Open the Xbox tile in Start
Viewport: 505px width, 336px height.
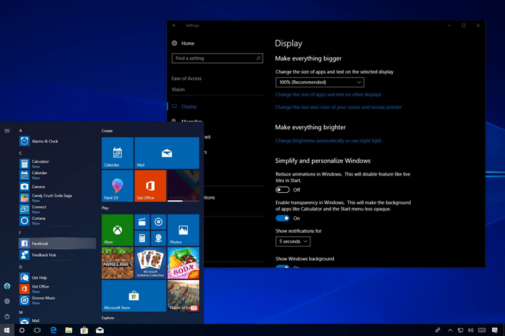click(x=117, y=230)
